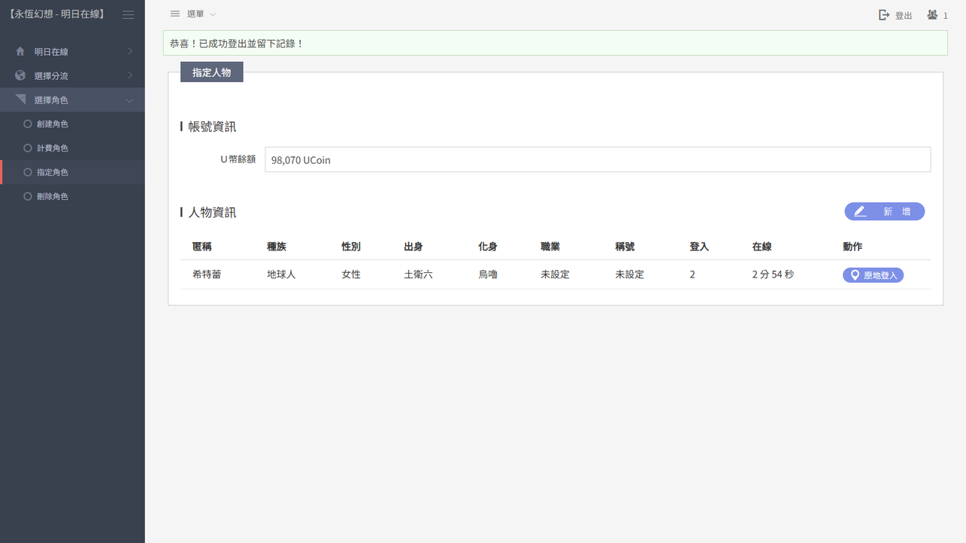Click the pencil icon on 新增 button
Image resolution: width=966 pixels, height=543 pixels.
(860, 212)
